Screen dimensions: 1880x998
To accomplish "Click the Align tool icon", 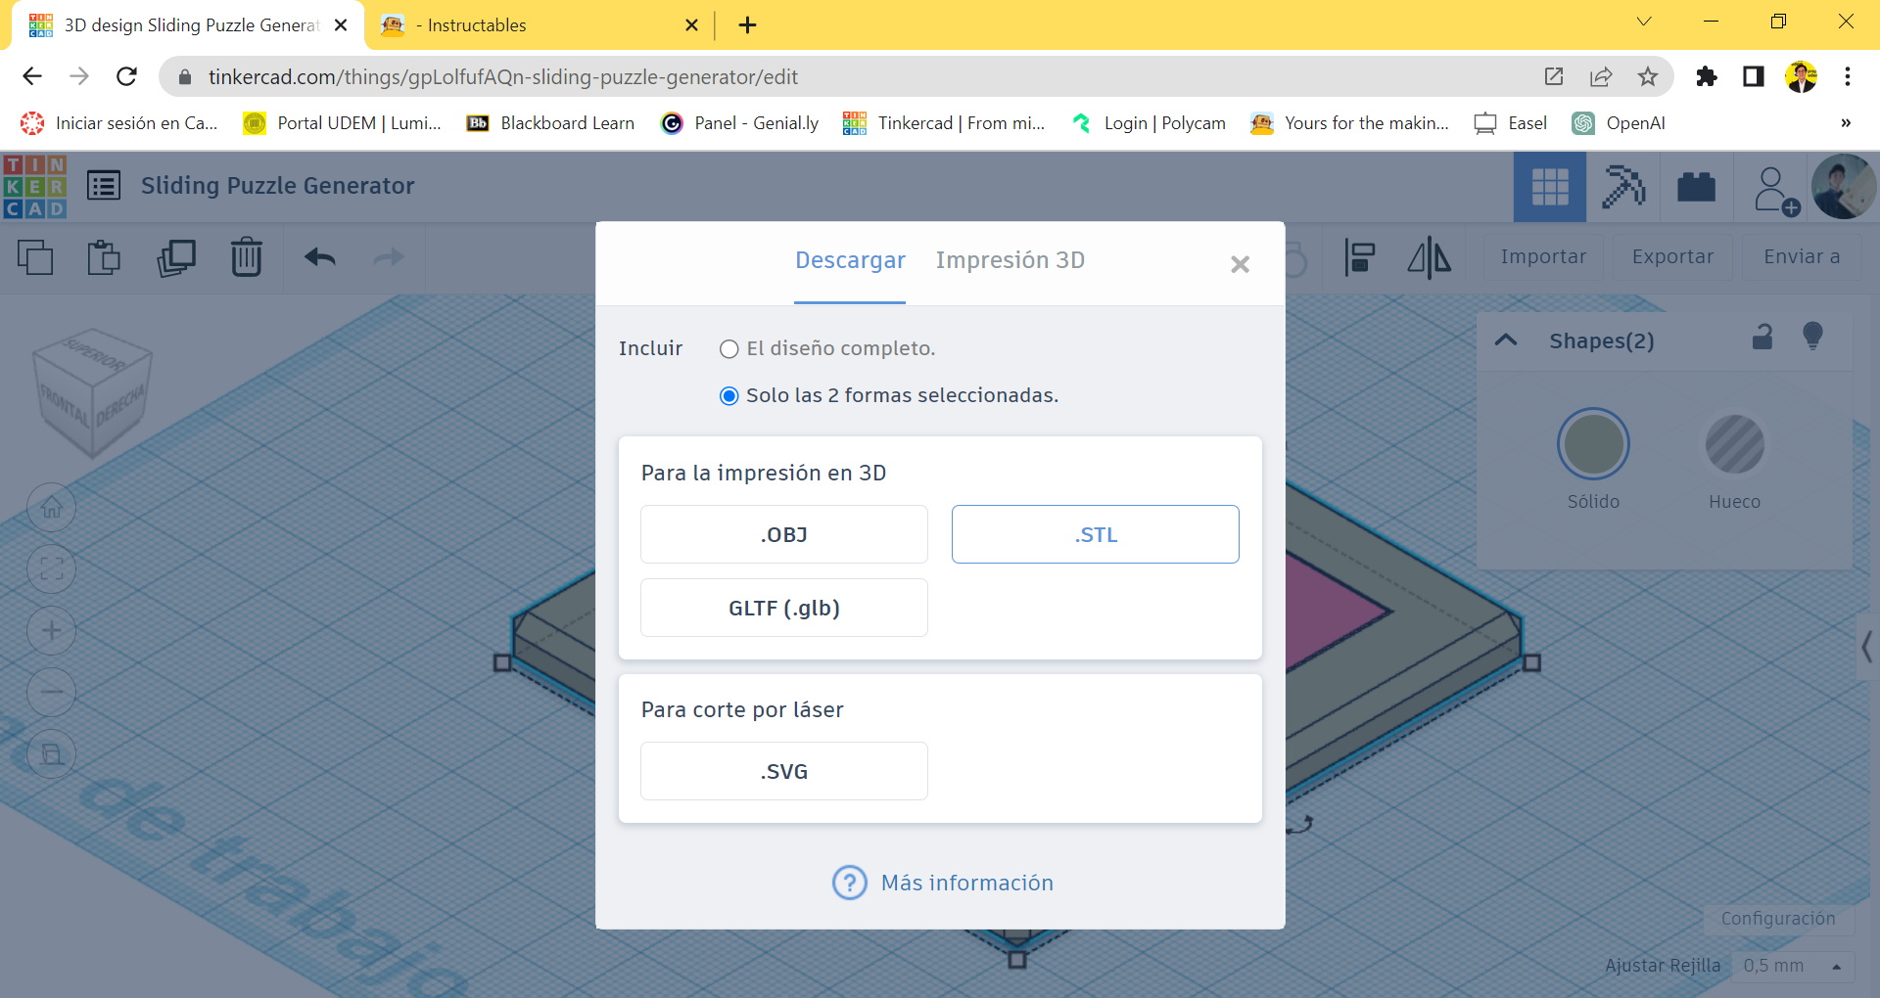I will (x=1360, y=257).
